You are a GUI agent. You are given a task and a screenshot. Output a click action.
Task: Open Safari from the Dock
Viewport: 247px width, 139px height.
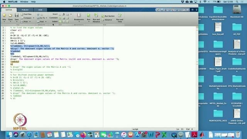(x=29, y=135)
